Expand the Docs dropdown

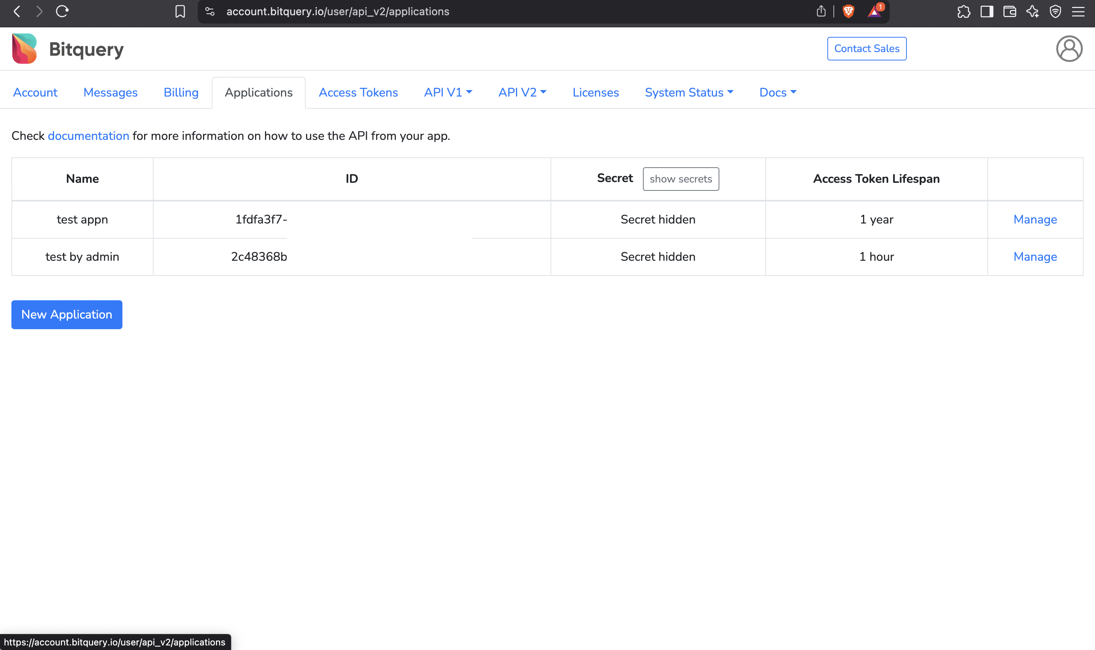pyautogui.click(x=778, y=92)
